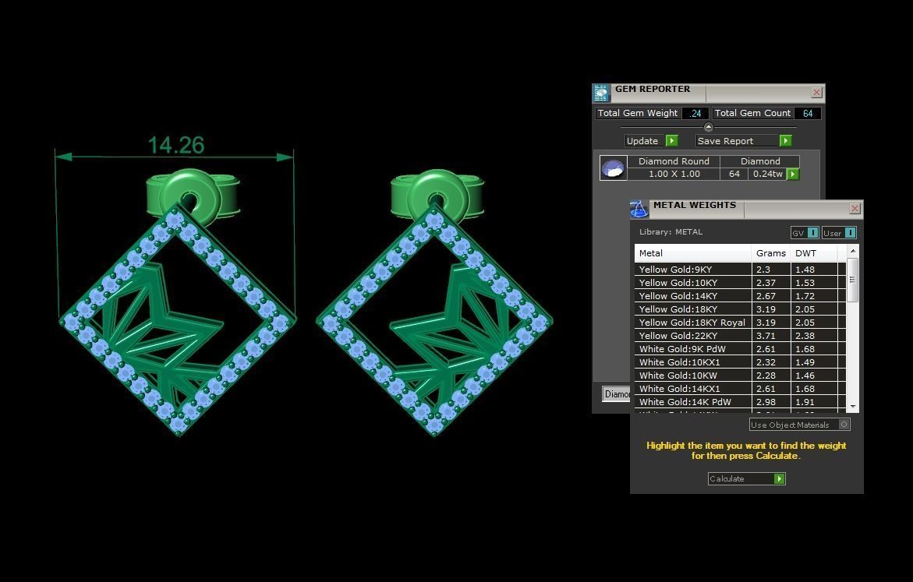
Task: Select the Yellow Gold:10KY row
Action: (740, 283)
